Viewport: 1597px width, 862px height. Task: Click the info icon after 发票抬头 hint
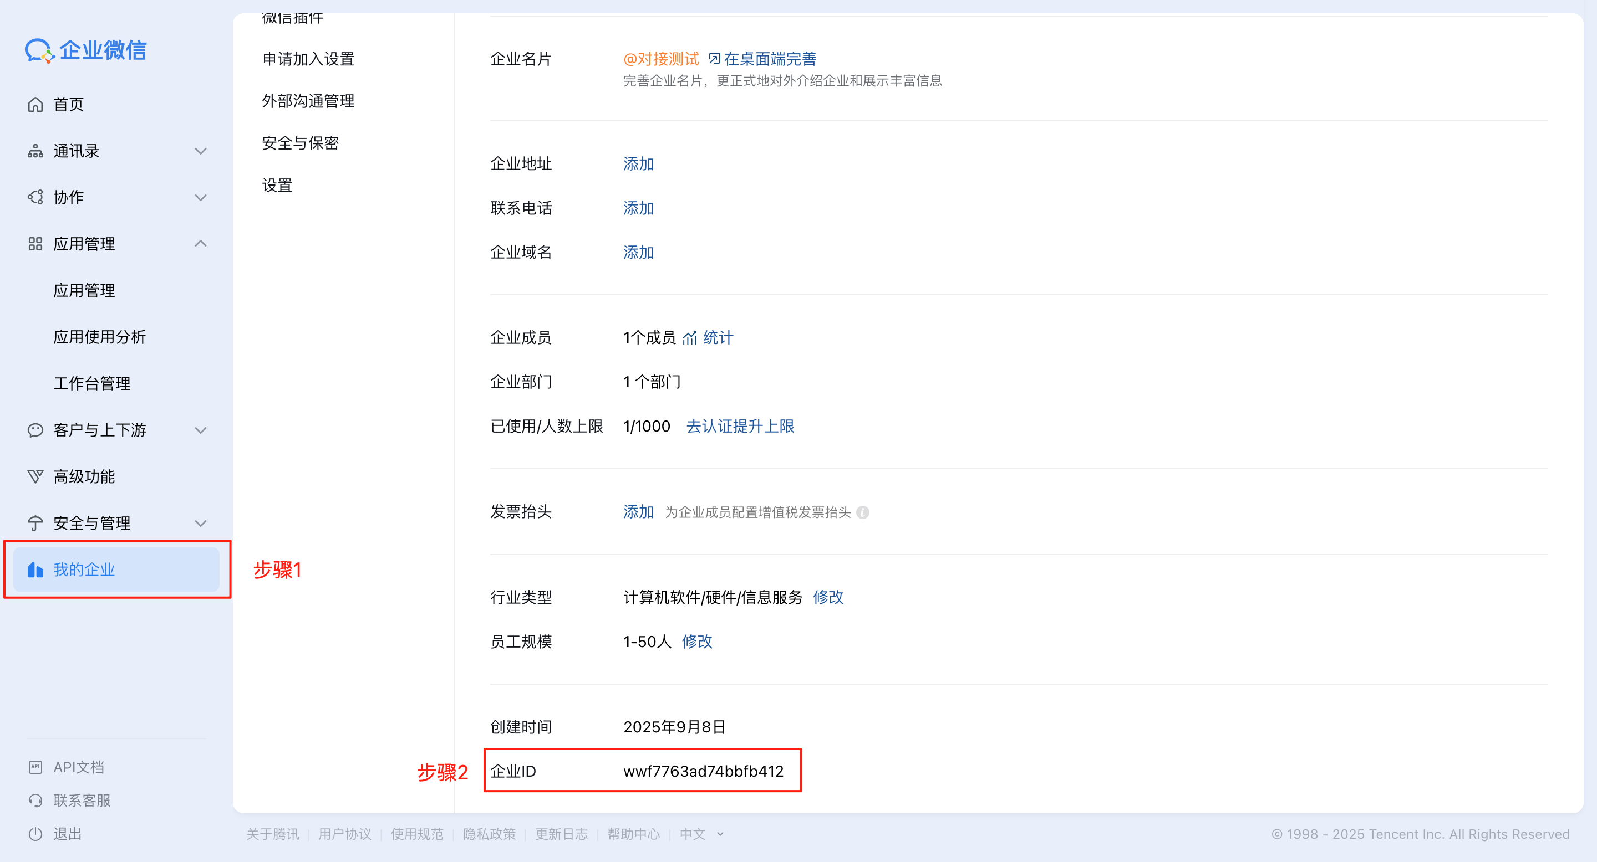pos(862,513)
